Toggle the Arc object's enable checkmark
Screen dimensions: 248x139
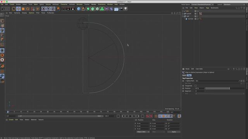198,11
